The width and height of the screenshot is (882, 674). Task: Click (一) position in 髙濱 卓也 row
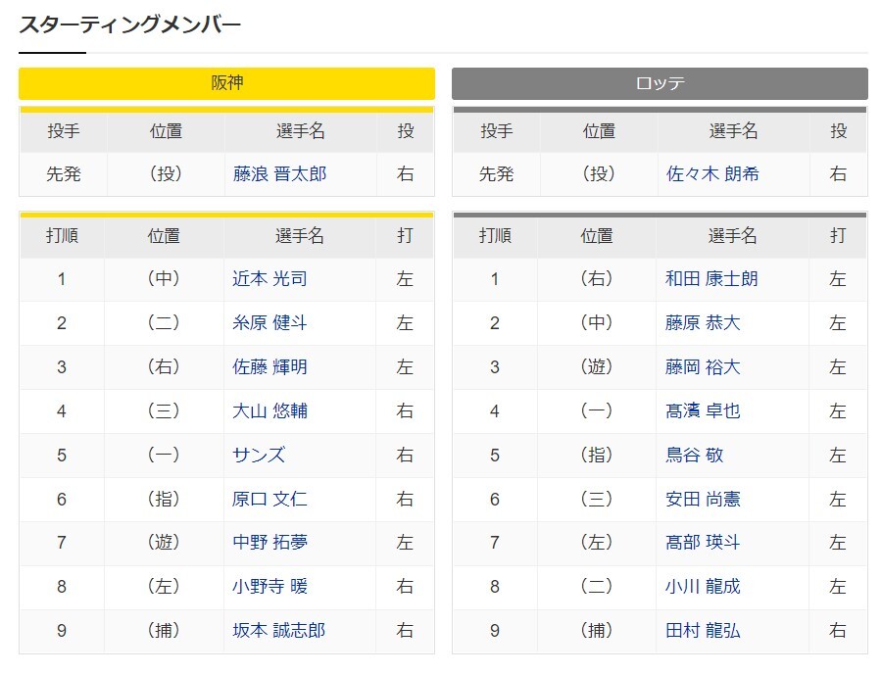(x=597, y=410)
